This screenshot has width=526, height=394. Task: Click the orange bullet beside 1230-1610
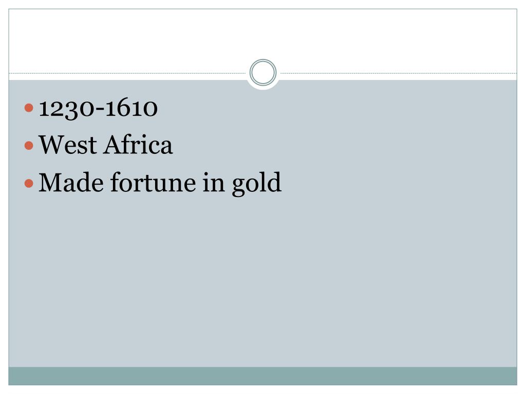(x=29, y=108)
